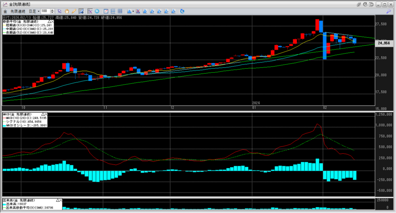This screenshot has height=213, width=396.
Task: Expand the chart type dropdown arrow
Action: tap(133, 11)
